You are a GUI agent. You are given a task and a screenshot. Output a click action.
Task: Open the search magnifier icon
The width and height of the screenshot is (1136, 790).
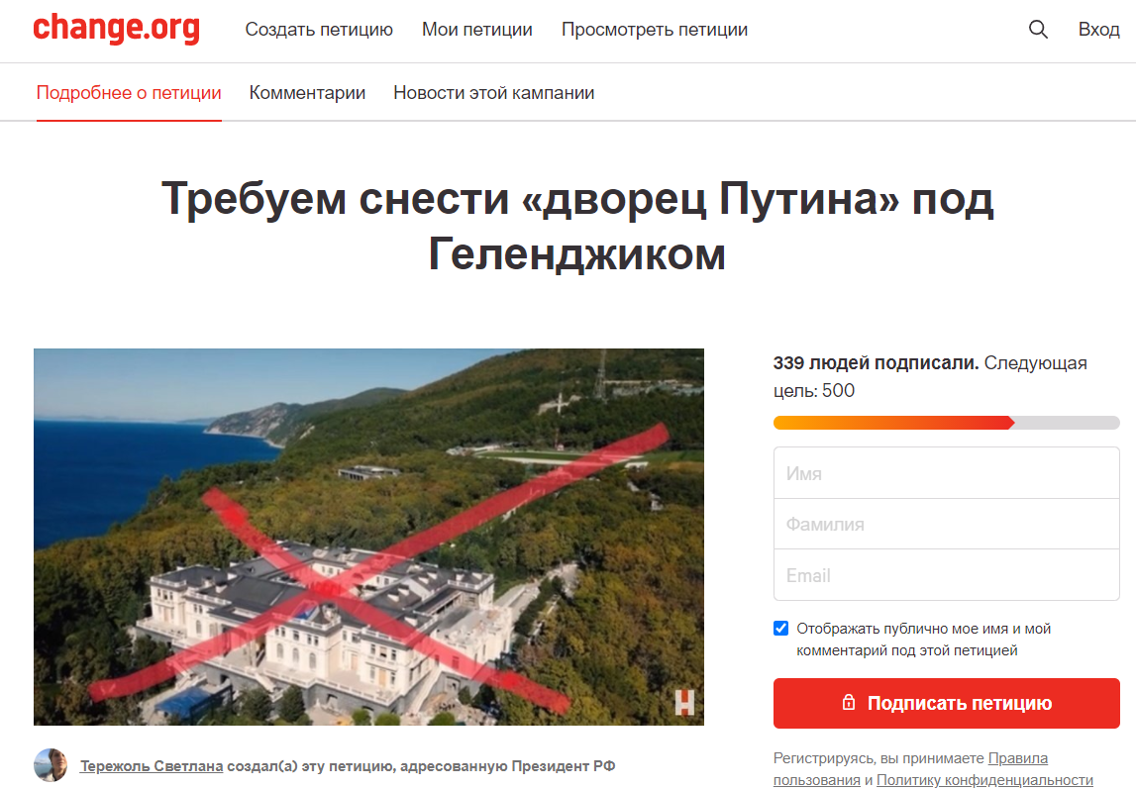tap(1038, 30)
